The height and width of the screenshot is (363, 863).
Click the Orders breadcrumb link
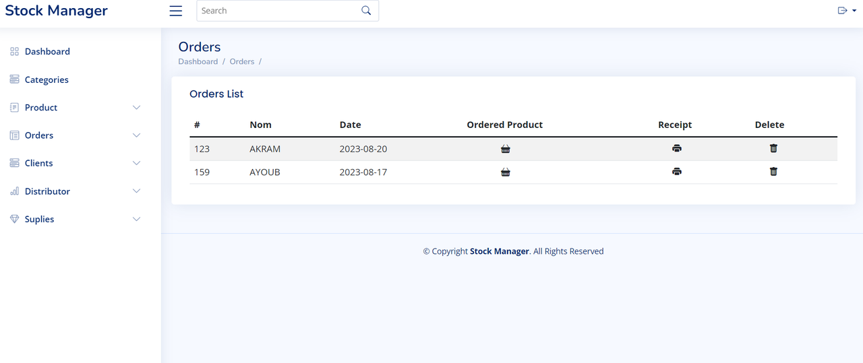242,61
